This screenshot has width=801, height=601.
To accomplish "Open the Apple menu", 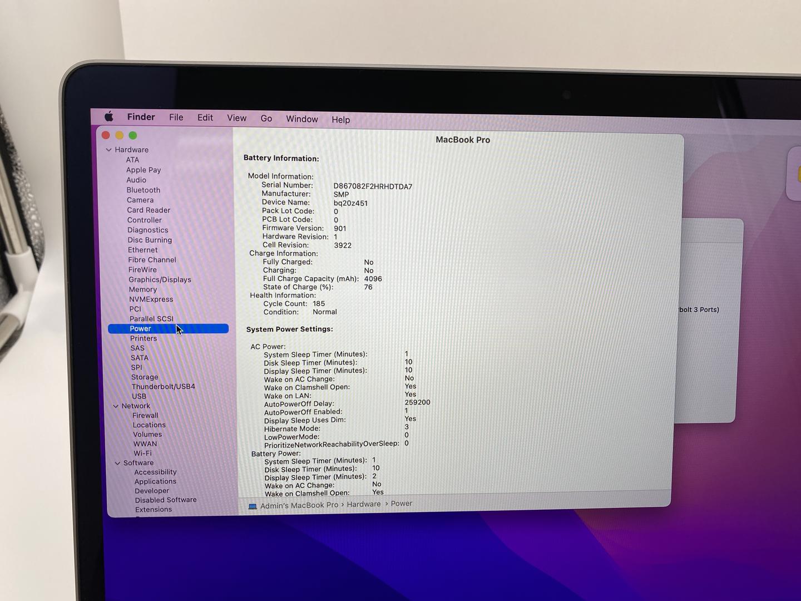I will pos(109,116).
